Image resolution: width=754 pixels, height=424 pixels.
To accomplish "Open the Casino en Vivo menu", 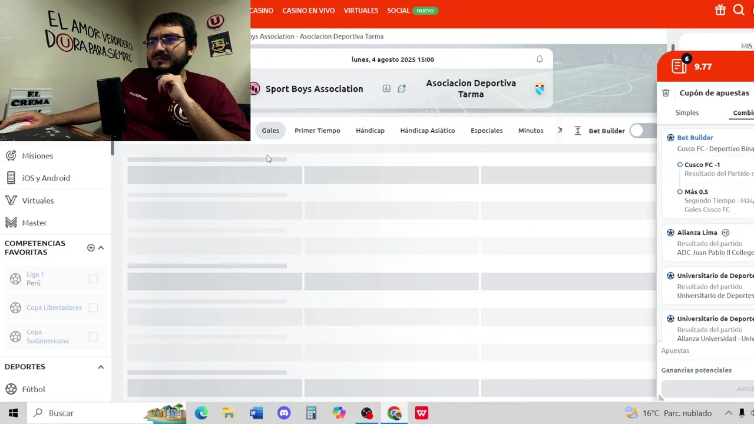I will click(308, 11).
